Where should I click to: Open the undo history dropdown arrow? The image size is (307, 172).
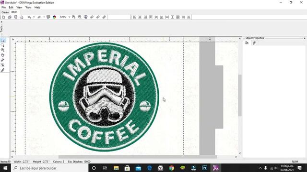(x=34, y=17)
